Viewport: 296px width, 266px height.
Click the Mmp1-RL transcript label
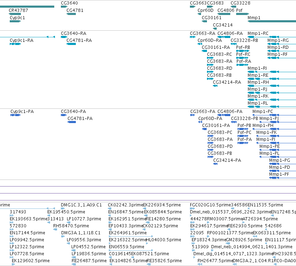[258, 103]
